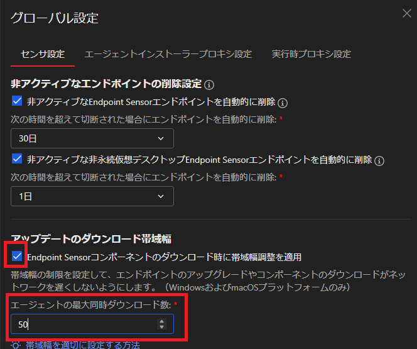
Task: Decrease max concurrent downloads with down arrow
Action: click(162, 328)
